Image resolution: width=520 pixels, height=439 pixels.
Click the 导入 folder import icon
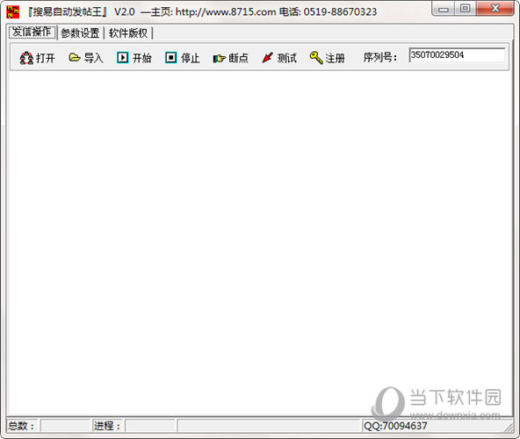pos(75,58)
